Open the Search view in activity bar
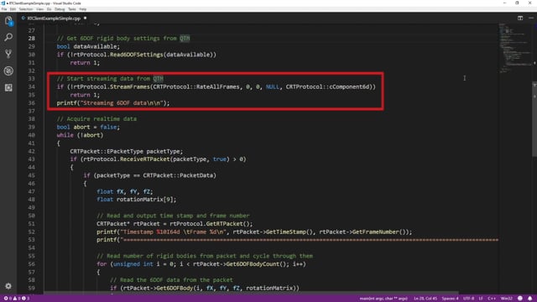 click(x=8, y=37)
